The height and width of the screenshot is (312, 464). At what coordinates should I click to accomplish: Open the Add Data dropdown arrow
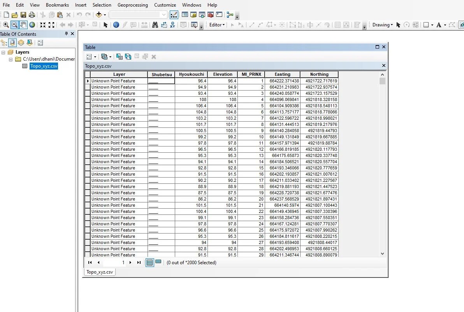click(x=104, y=15)
